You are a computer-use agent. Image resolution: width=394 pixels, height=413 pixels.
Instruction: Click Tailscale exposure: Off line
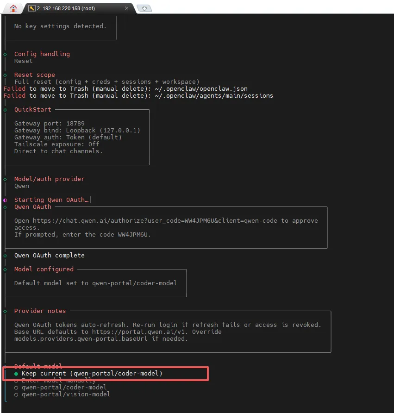57,144
